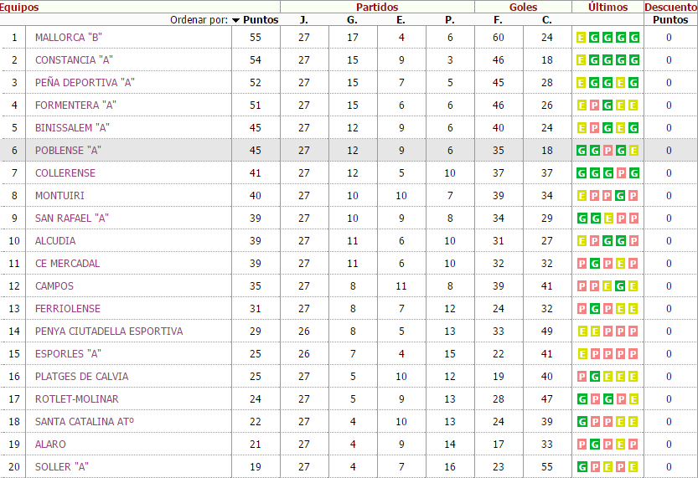The height and width of the screenshot is (478, 698).
Task: Click the C. goals against column header
Action: click(547, 20)
